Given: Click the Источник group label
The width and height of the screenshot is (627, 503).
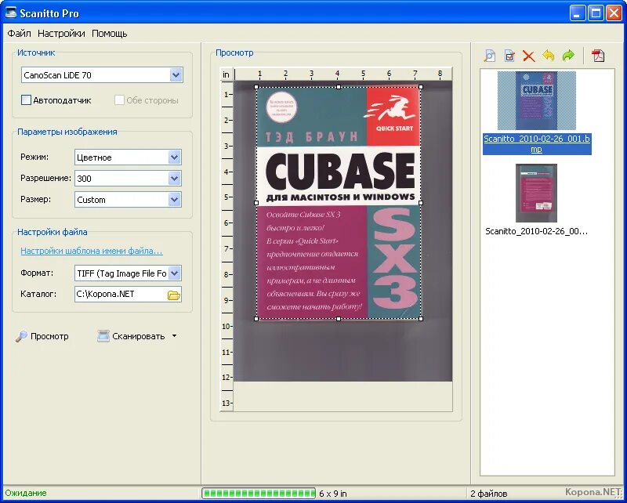Looking at the screenshot, I should point(36,52).
